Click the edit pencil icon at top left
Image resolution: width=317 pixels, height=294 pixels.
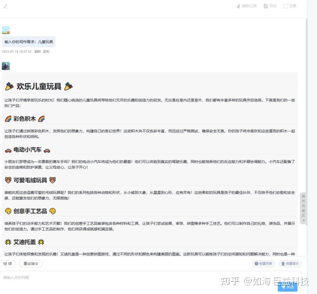5,6
